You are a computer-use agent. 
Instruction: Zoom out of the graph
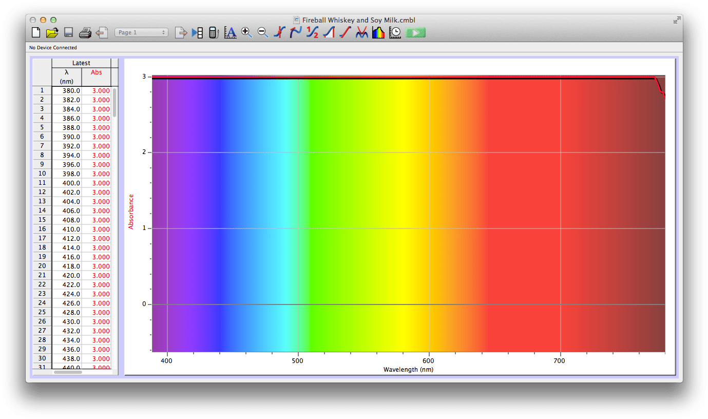pos(262,32)
